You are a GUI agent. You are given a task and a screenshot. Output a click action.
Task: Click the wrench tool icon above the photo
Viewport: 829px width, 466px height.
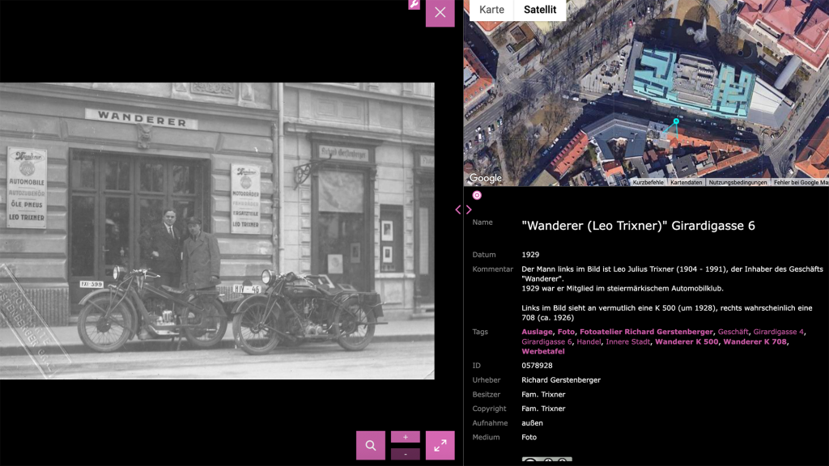[x=414, y=4]
